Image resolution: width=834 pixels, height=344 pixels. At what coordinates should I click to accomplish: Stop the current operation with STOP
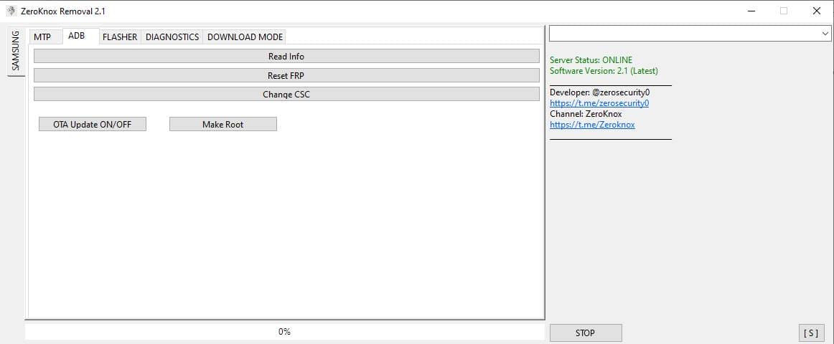[586, 333]
